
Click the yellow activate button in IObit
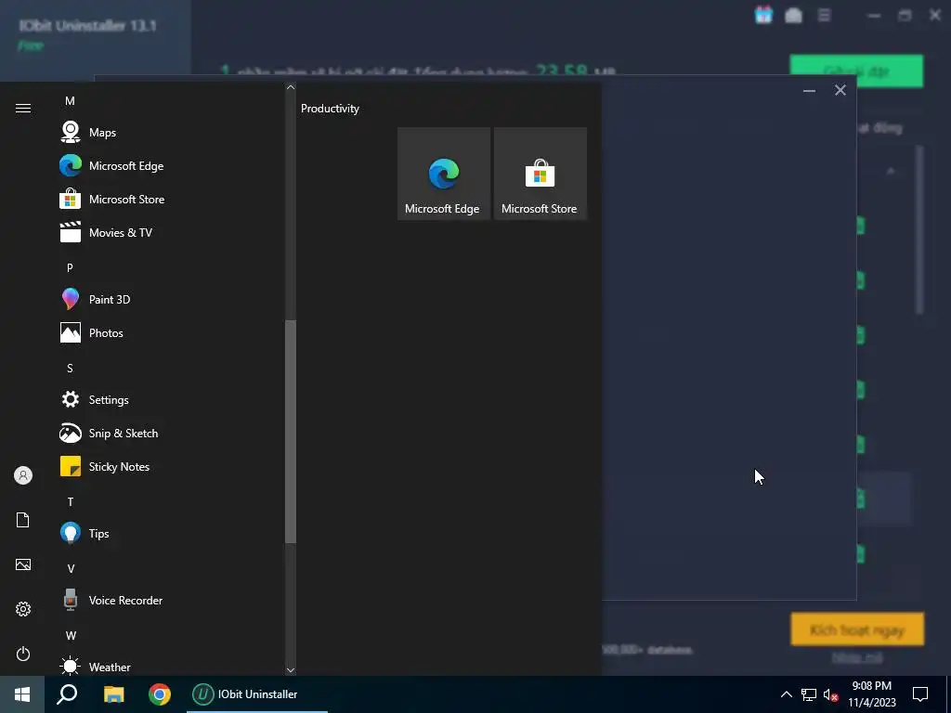(857, 629)
